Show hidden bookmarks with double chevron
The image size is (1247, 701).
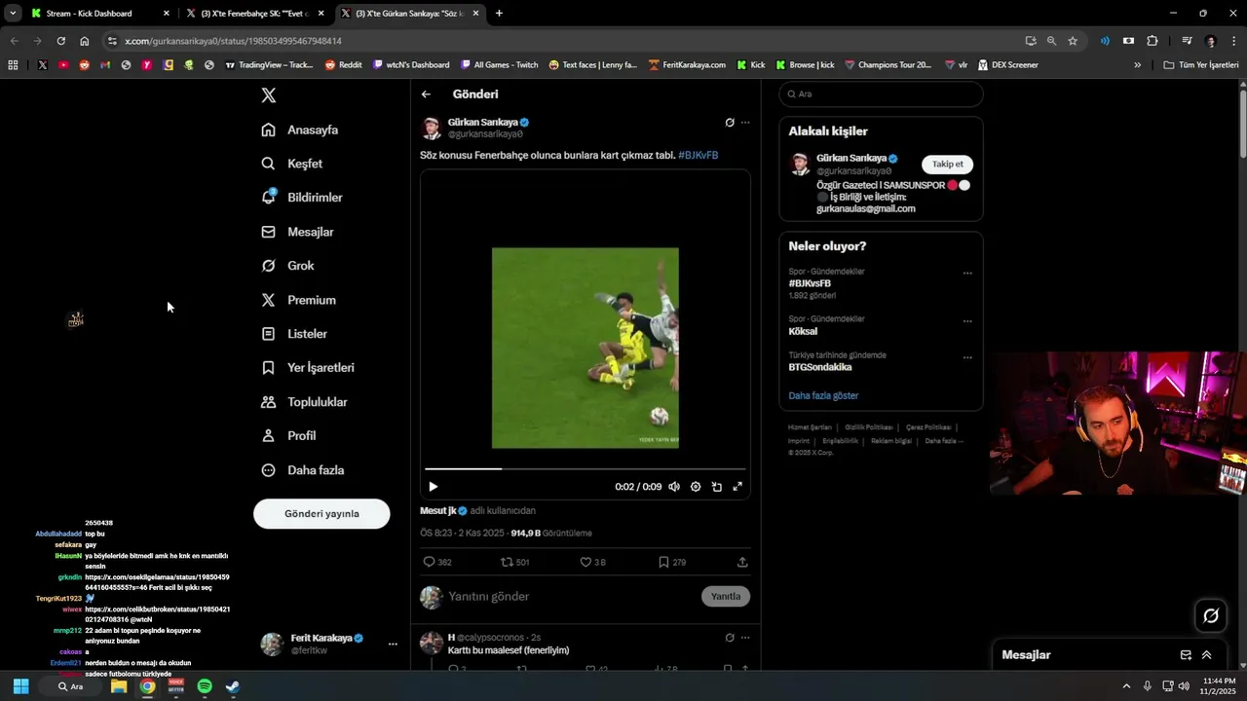(x=1137, y=65)
